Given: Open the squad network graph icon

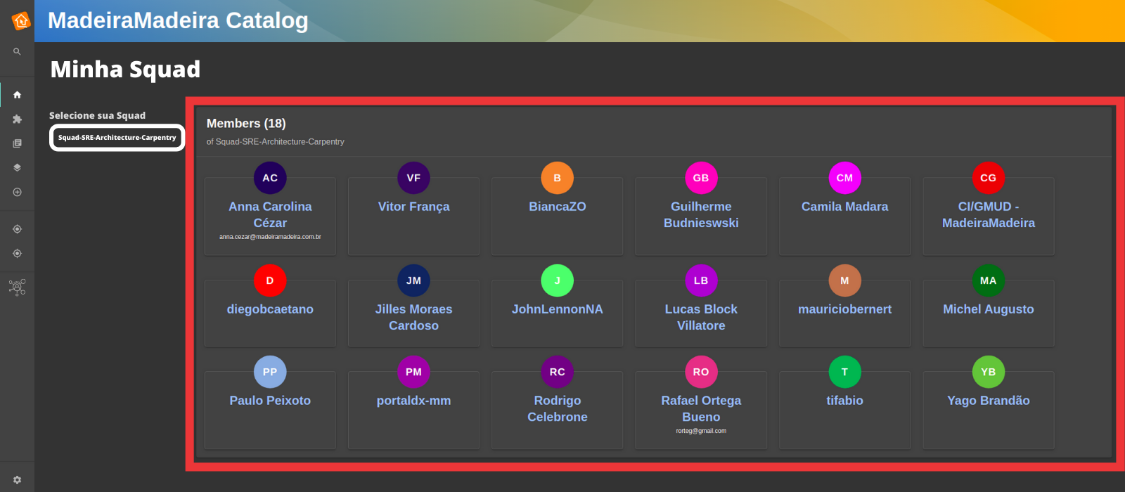Looking at the screenshot, I should tap(17, 287).
